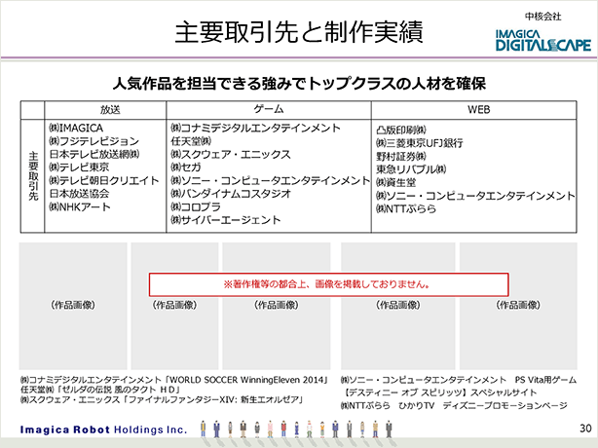Click the slide title 主要取引先と制作実績

(x=299, y=32)
